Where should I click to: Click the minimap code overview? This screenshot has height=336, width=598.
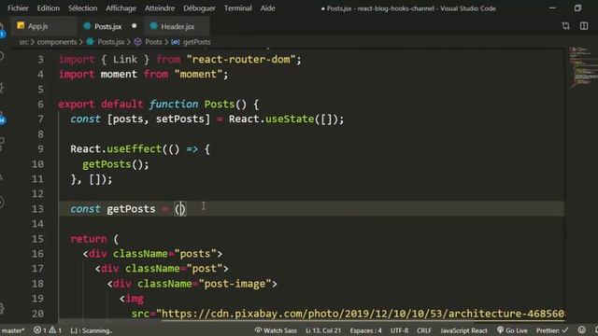point(583,67)
